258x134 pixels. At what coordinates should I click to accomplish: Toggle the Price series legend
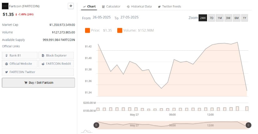tap(99, 30)
